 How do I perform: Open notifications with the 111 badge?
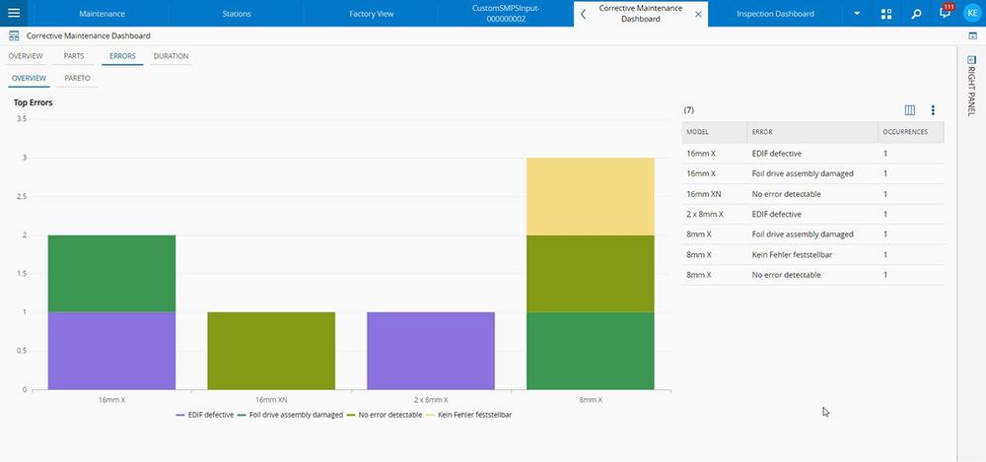(x=945, y=14)
